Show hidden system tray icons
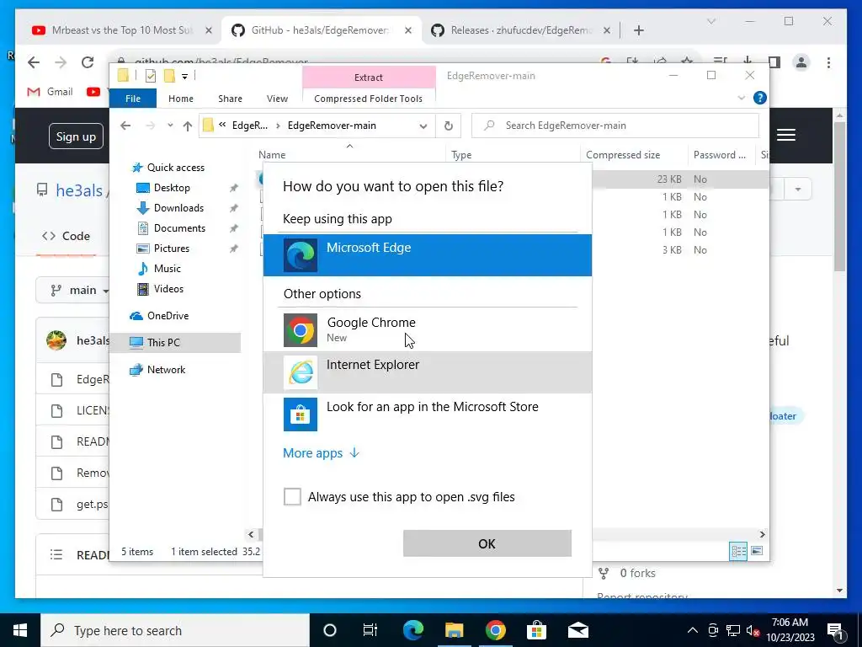 (693, 630)
